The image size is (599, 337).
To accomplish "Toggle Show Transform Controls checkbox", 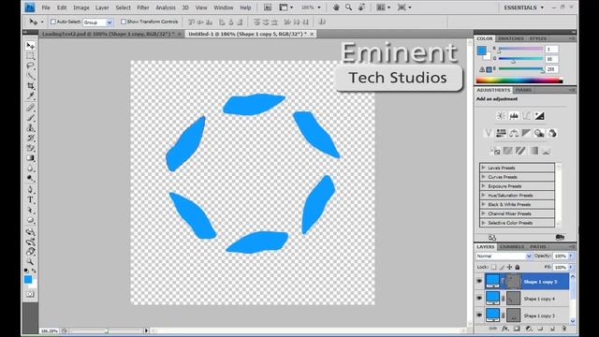I will tap(124, 22).
